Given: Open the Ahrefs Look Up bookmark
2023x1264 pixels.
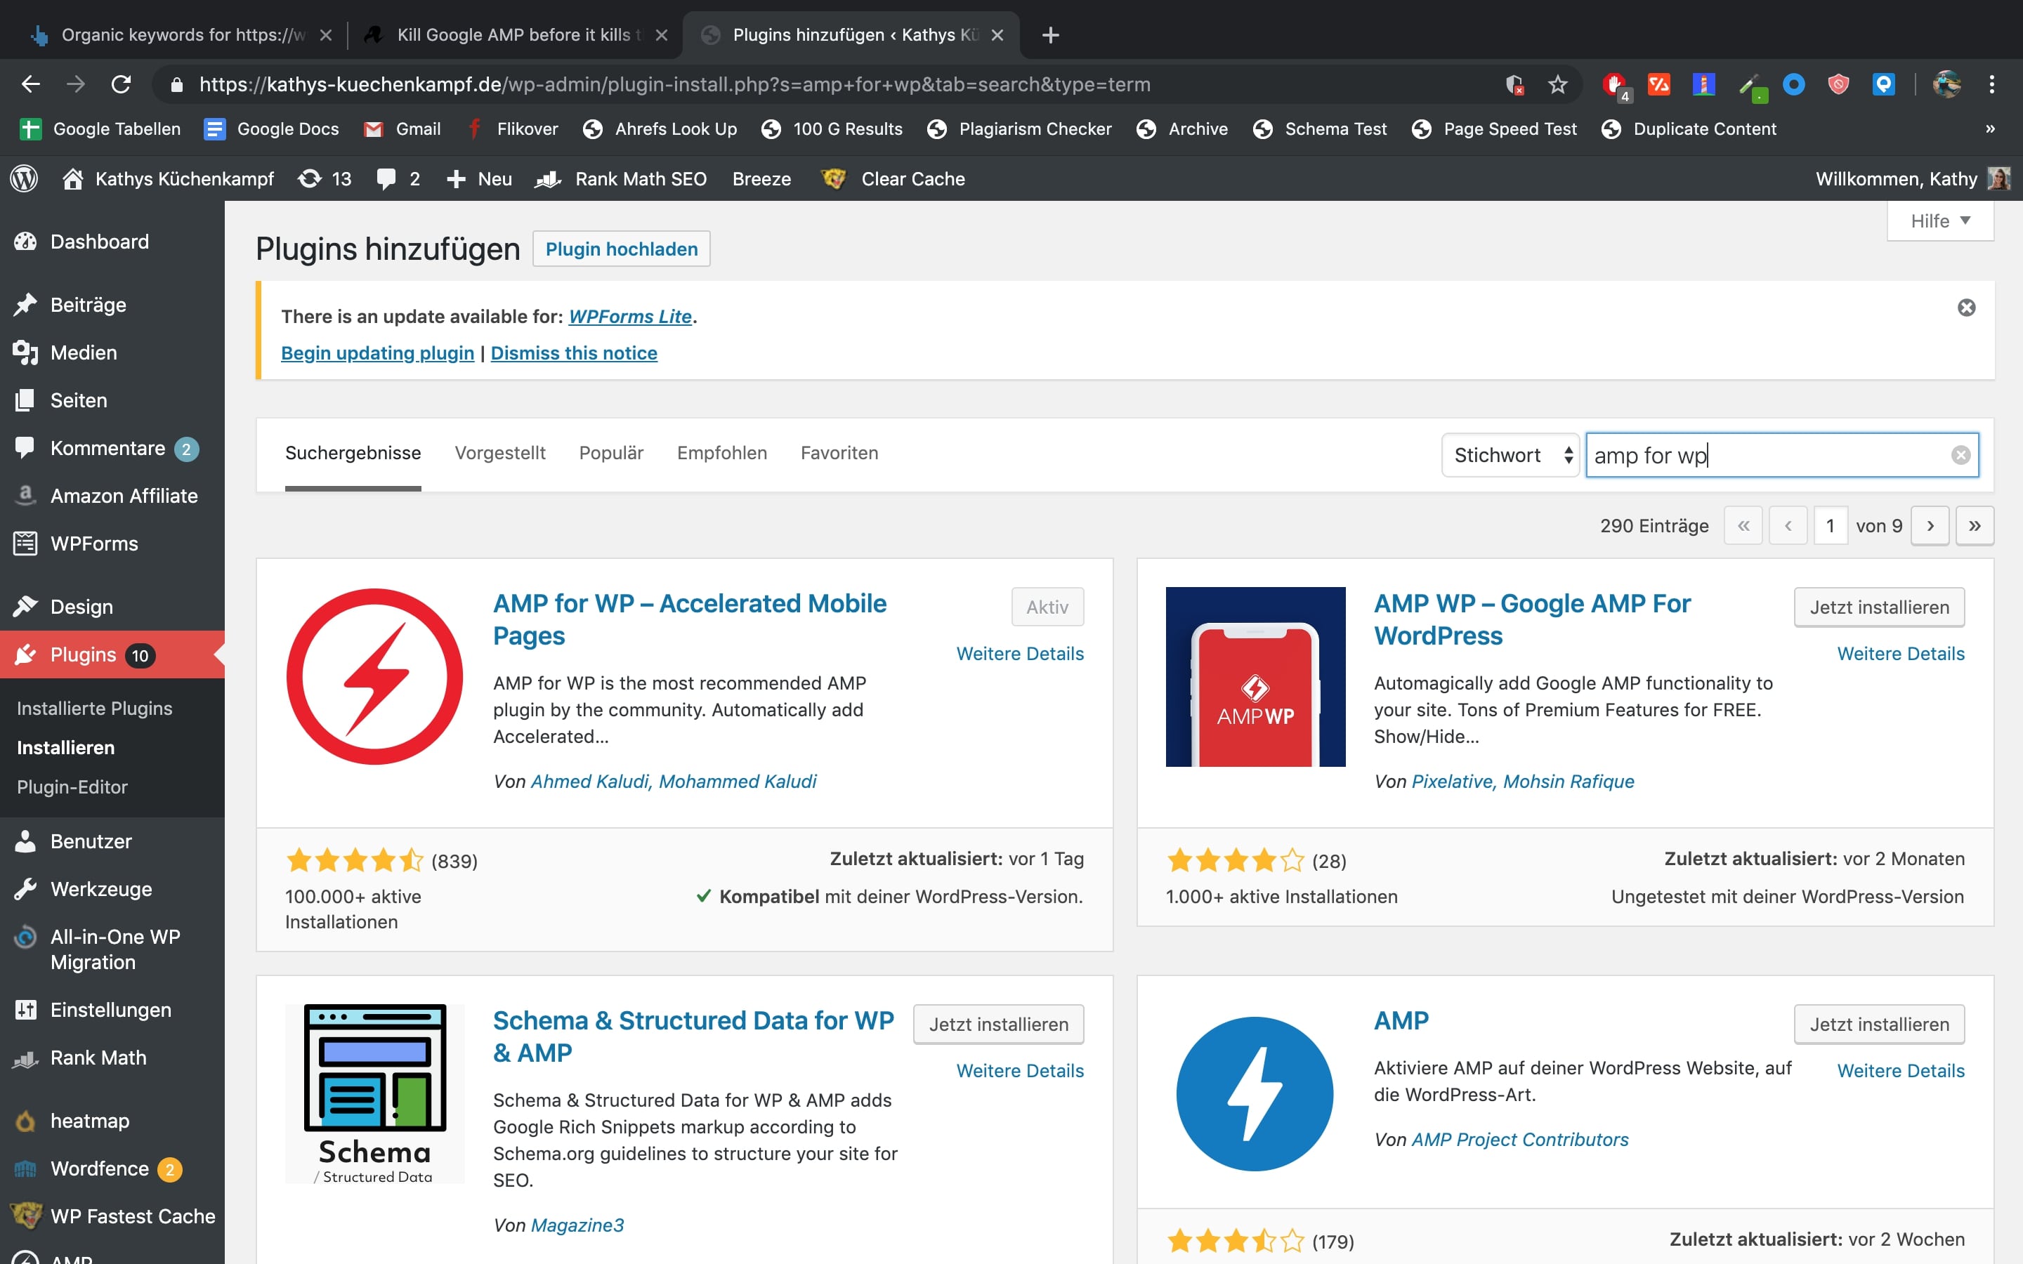Looking at the screenshot, I should click(660, 129).
